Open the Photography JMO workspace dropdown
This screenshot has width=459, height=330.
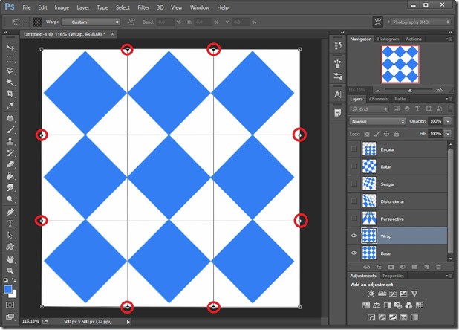click(x=420, y=22)
